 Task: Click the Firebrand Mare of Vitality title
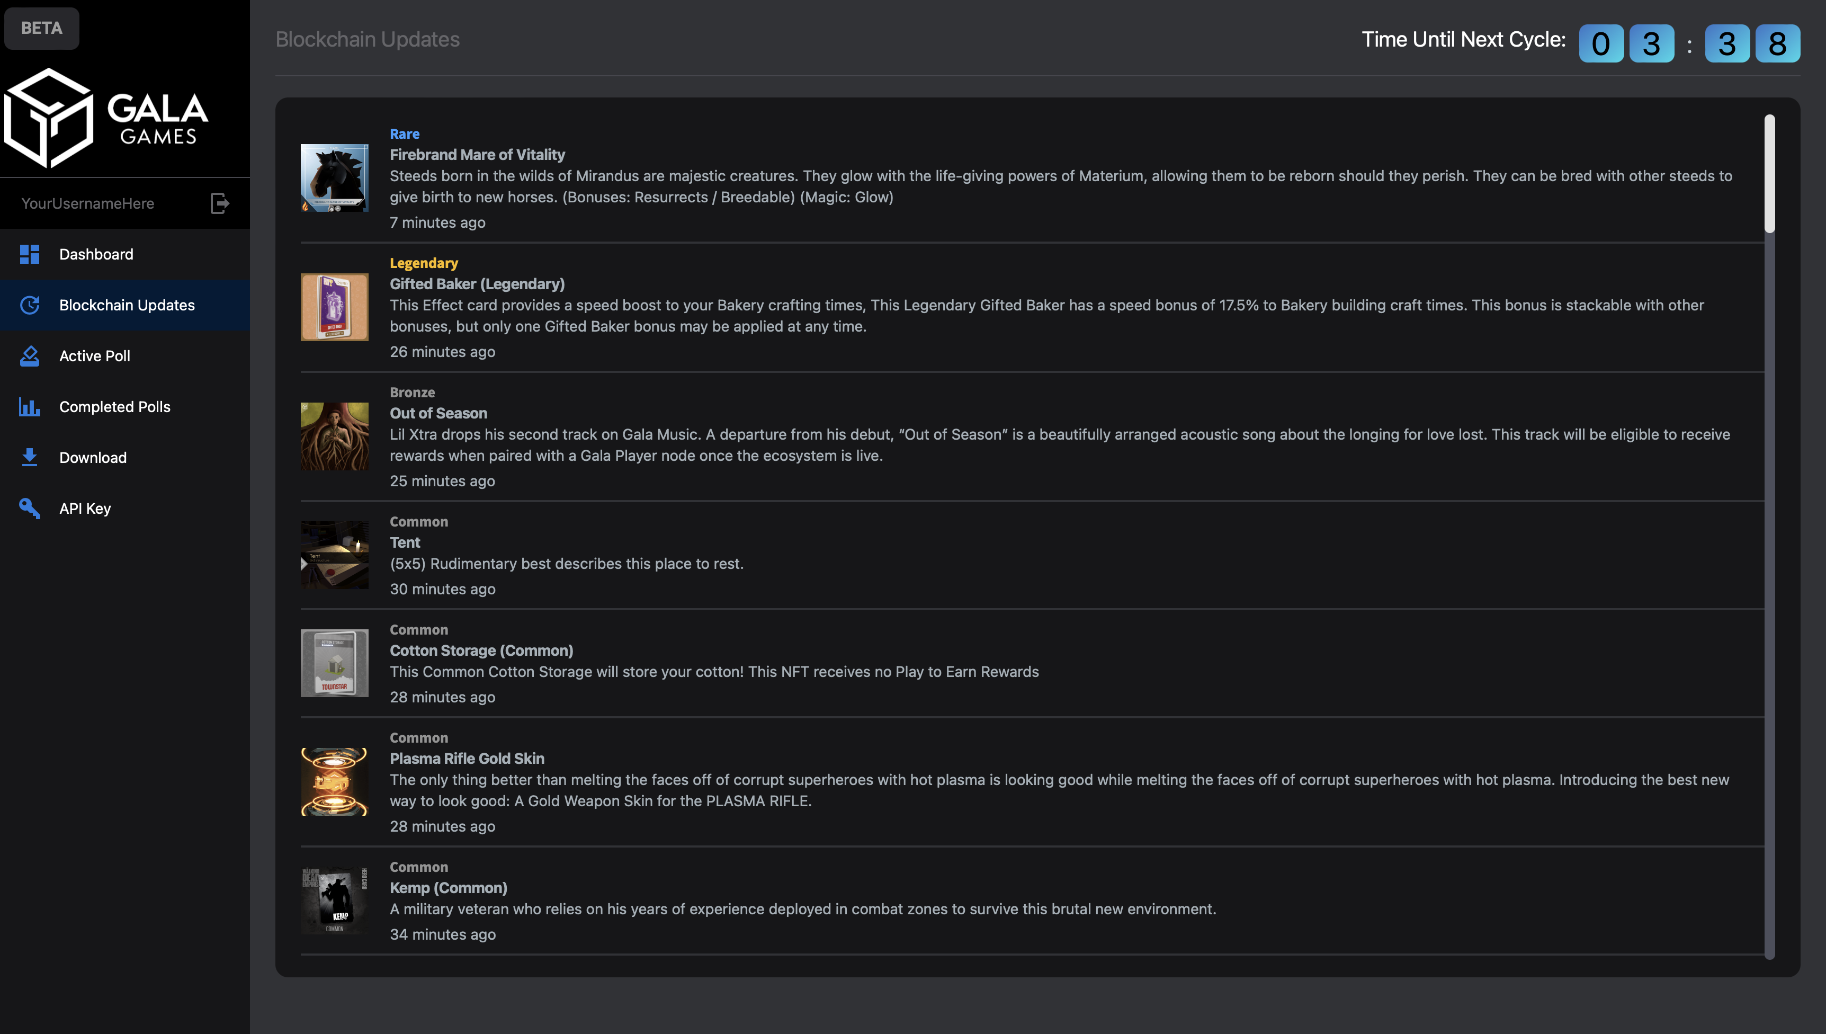tap(477, 155)
